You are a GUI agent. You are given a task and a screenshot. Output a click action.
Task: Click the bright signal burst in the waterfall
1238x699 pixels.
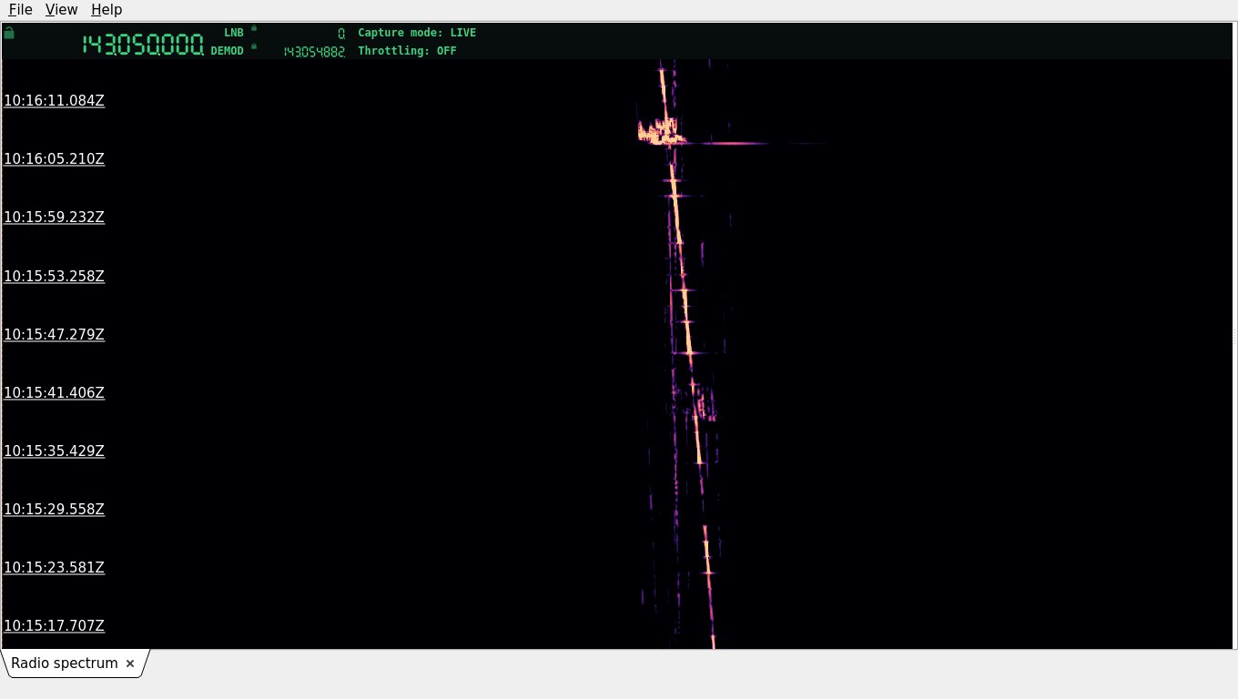pos(661,133)
